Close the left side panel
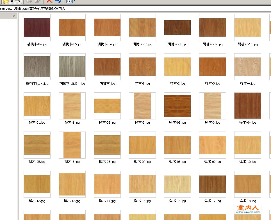This screenshot has height=220, width=271. [14, 16]
